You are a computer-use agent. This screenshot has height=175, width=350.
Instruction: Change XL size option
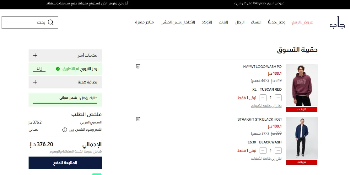click(255, 89)
